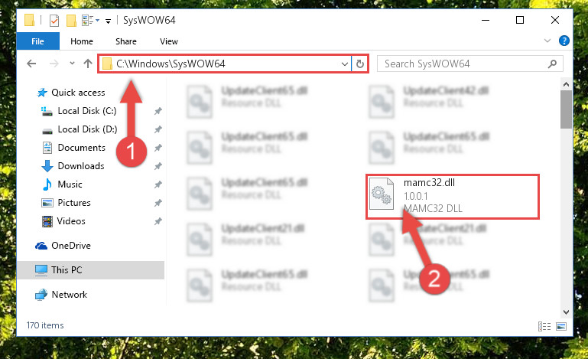Toggle the pin next to Videos
Image resolution: width=588 pixels, height=359 pixels.
[158, 221]
